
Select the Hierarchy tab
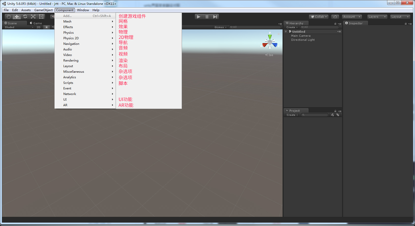coord(296,23)
